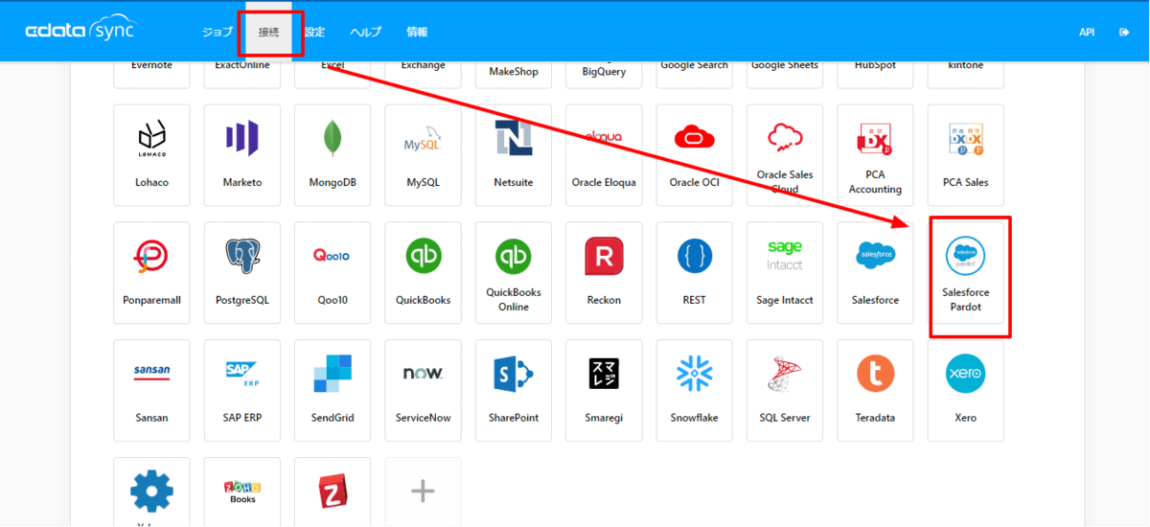Open the ServiceNow connector
This screenshot has height=527, width=1150.
(423, 391)
